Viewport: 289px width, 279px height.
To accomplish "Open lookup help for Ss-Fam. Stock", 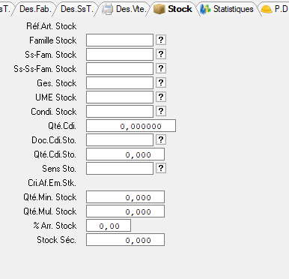I will point(161,54).
